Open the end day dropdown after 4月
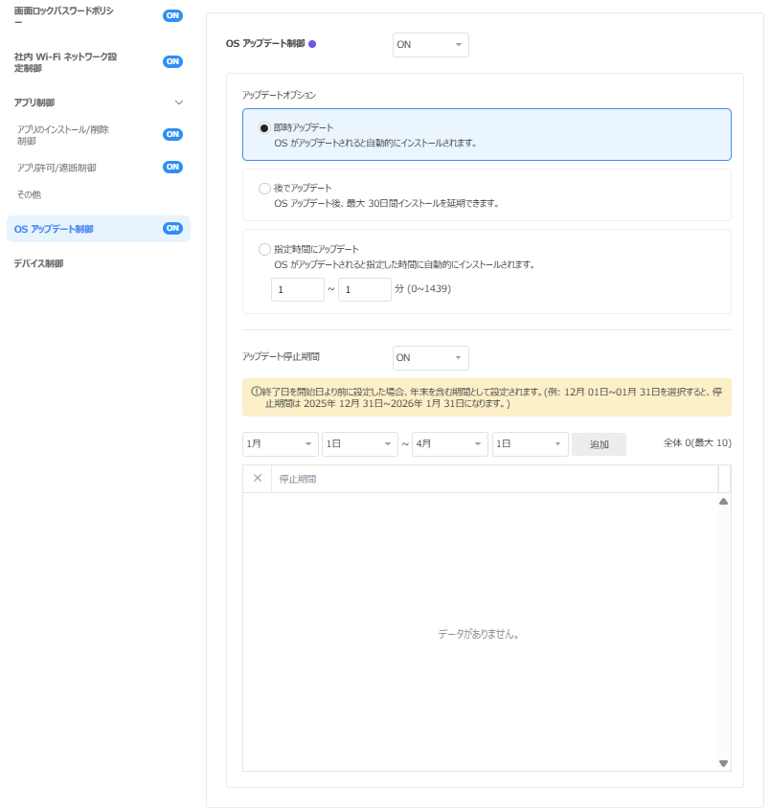This screenshot has height=812, width=770. click(531, 444)
